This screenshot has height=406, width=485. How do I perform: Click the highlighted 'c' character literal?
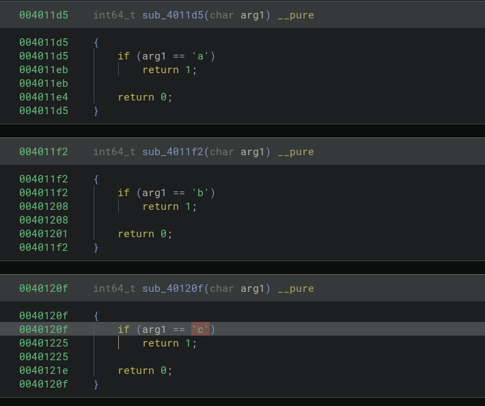200,329
